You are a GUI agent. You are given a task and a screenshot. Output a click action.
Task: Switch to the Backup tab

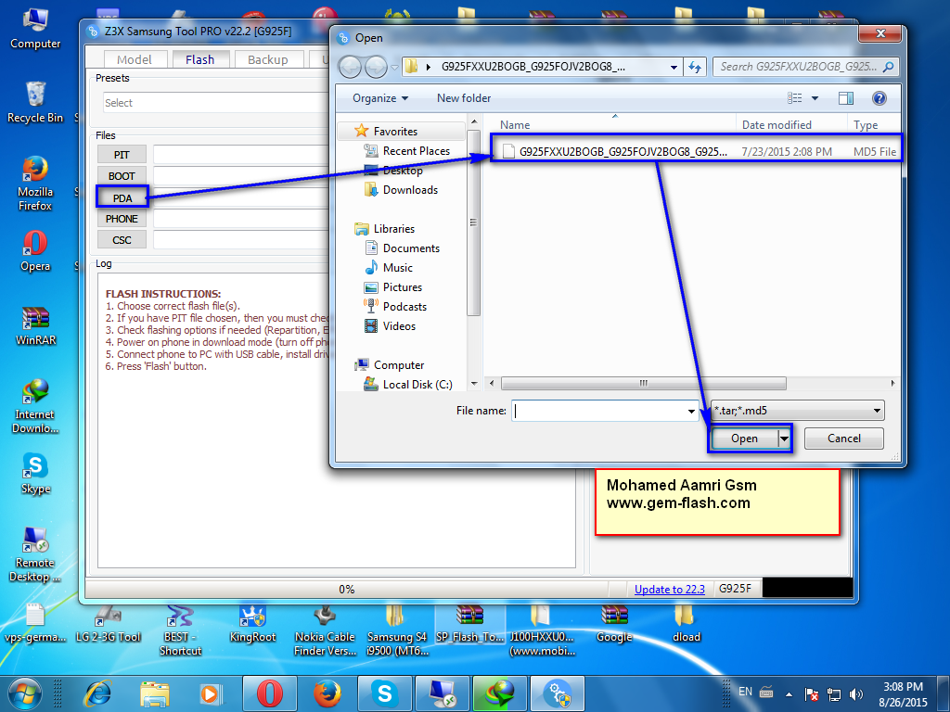(x=268, y=59)
